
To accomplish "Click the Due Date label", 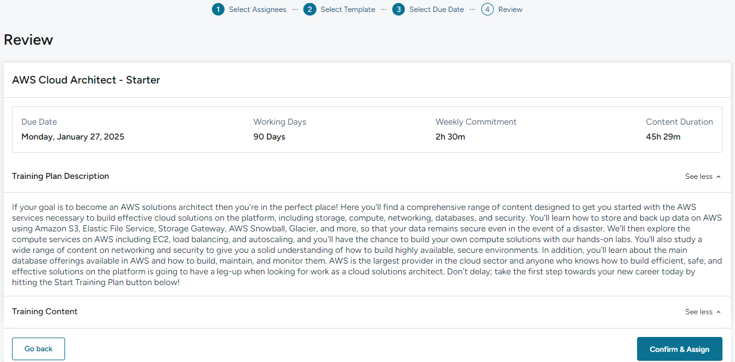I will [x=39, y=122].
